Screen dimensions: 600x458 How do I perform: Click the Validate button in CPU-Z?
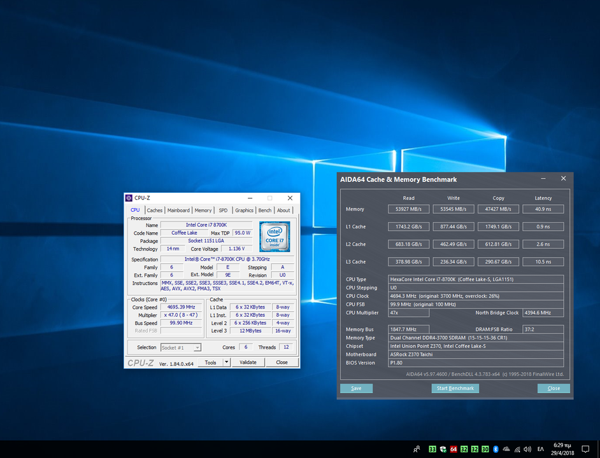tap(248, 363)
